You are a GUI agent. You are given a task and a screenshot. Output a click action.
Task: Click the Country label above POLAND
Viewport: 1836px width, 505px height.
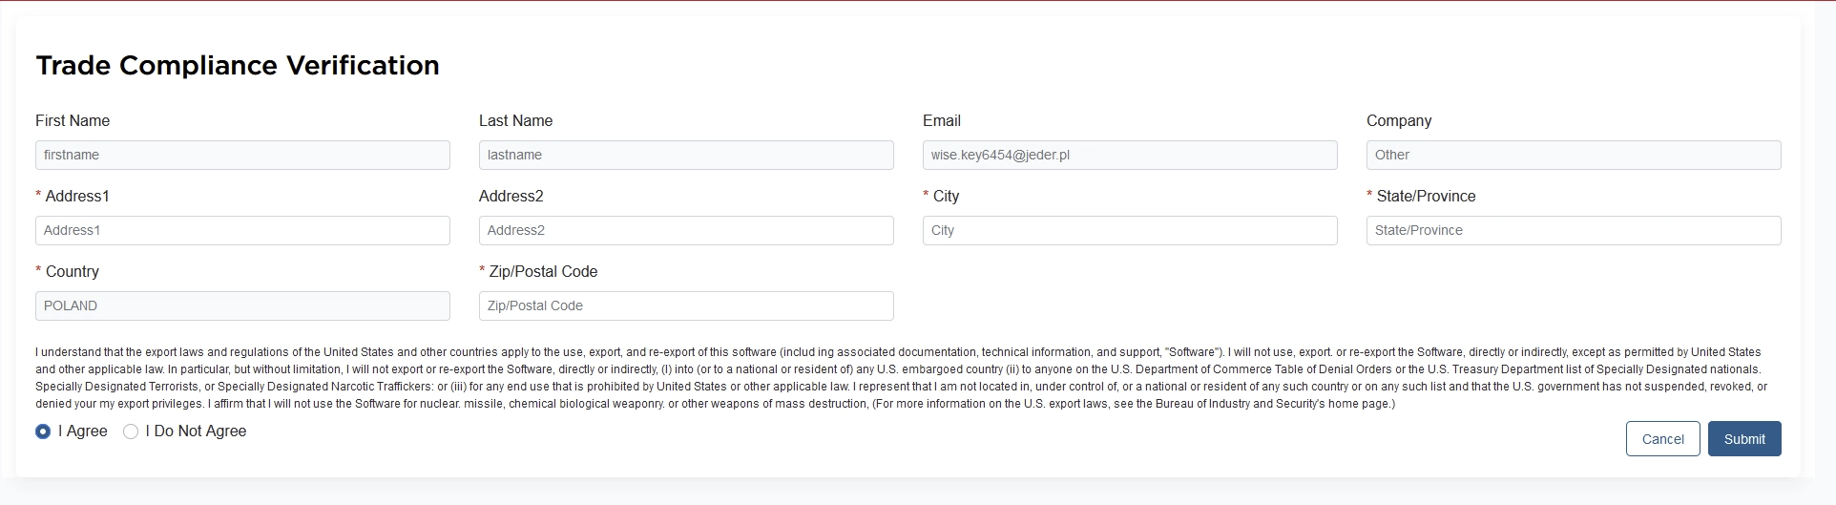(72, 271)
